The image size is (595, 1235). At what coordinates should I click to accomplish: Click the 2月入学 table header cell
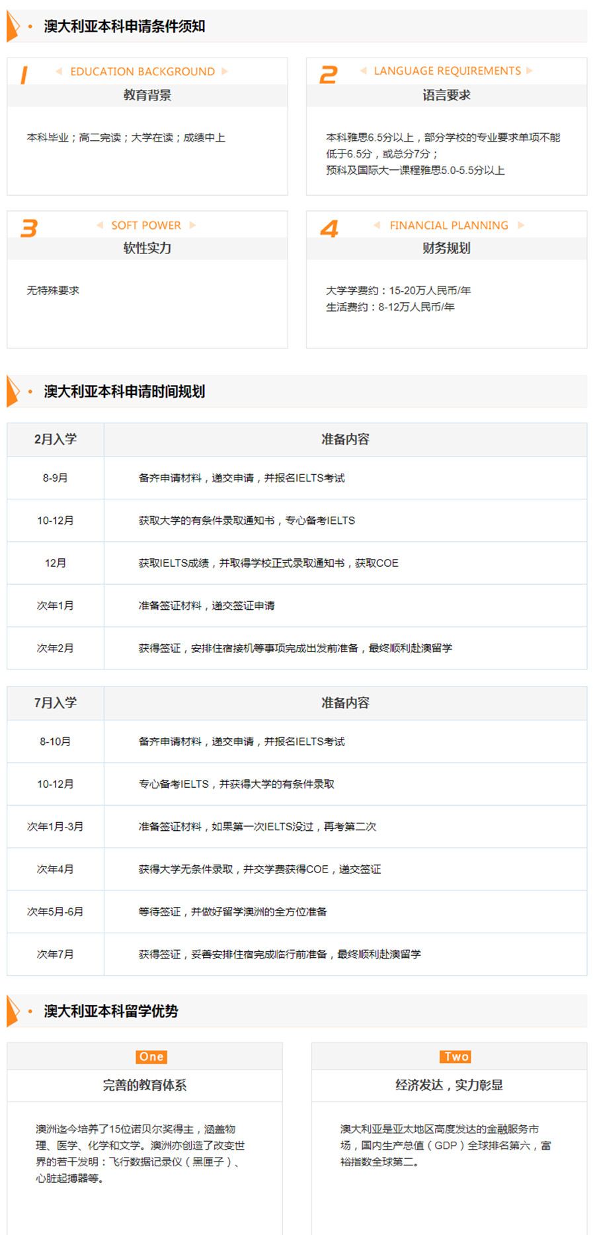[56, 440]
